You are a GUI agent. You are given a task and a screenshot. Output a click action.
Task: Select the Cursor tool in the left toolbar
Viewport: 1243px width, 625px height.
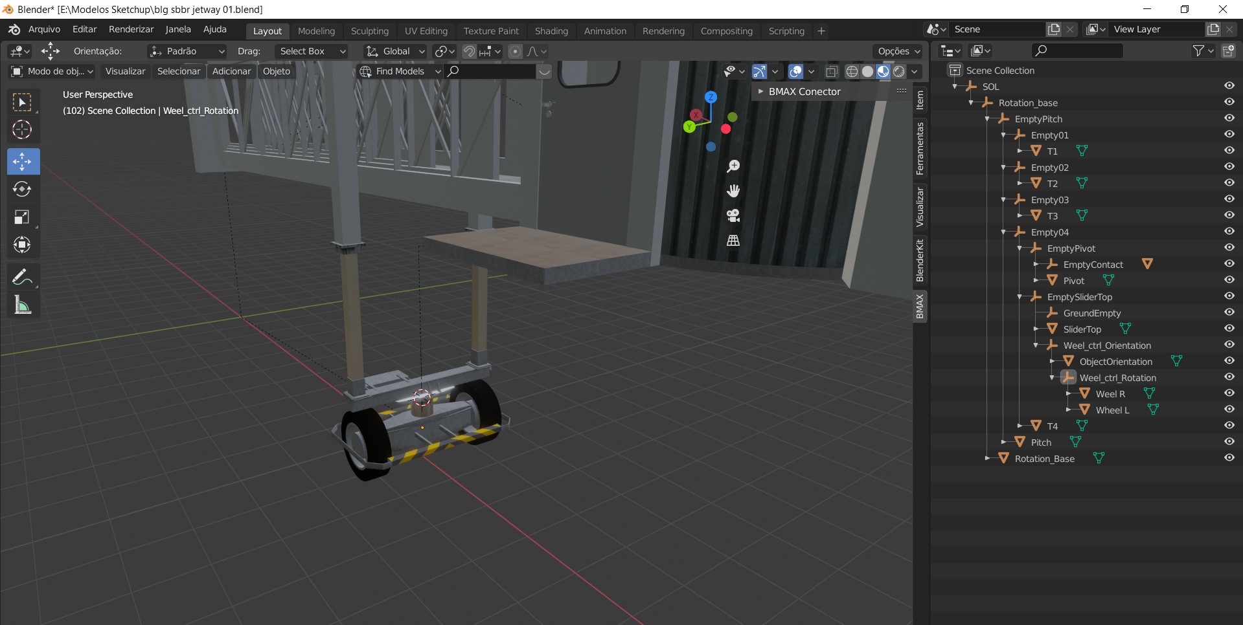pyautogui.click(x=22, y=130)
